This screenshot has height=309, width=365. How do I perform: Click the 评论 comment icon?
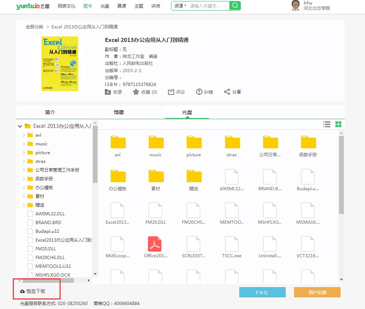click(x=171, y=92)
